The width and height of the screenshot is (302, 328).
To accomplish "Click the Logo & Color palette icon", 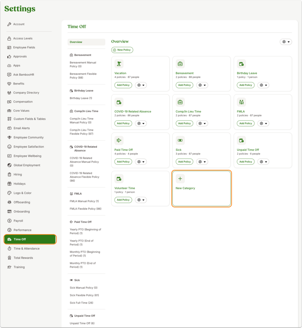I will point(10,193).
